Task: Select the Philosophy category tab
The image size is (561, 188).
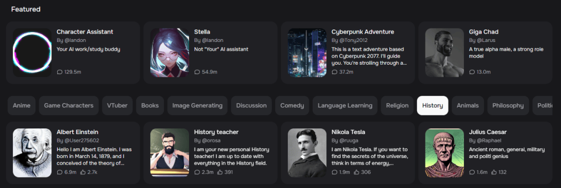Action: [x=508, y=106]
